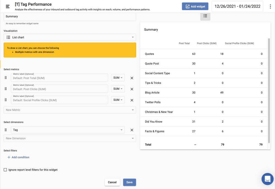275x189 pixels.
Task: Open the date range picker
Action: coord(237,6)
